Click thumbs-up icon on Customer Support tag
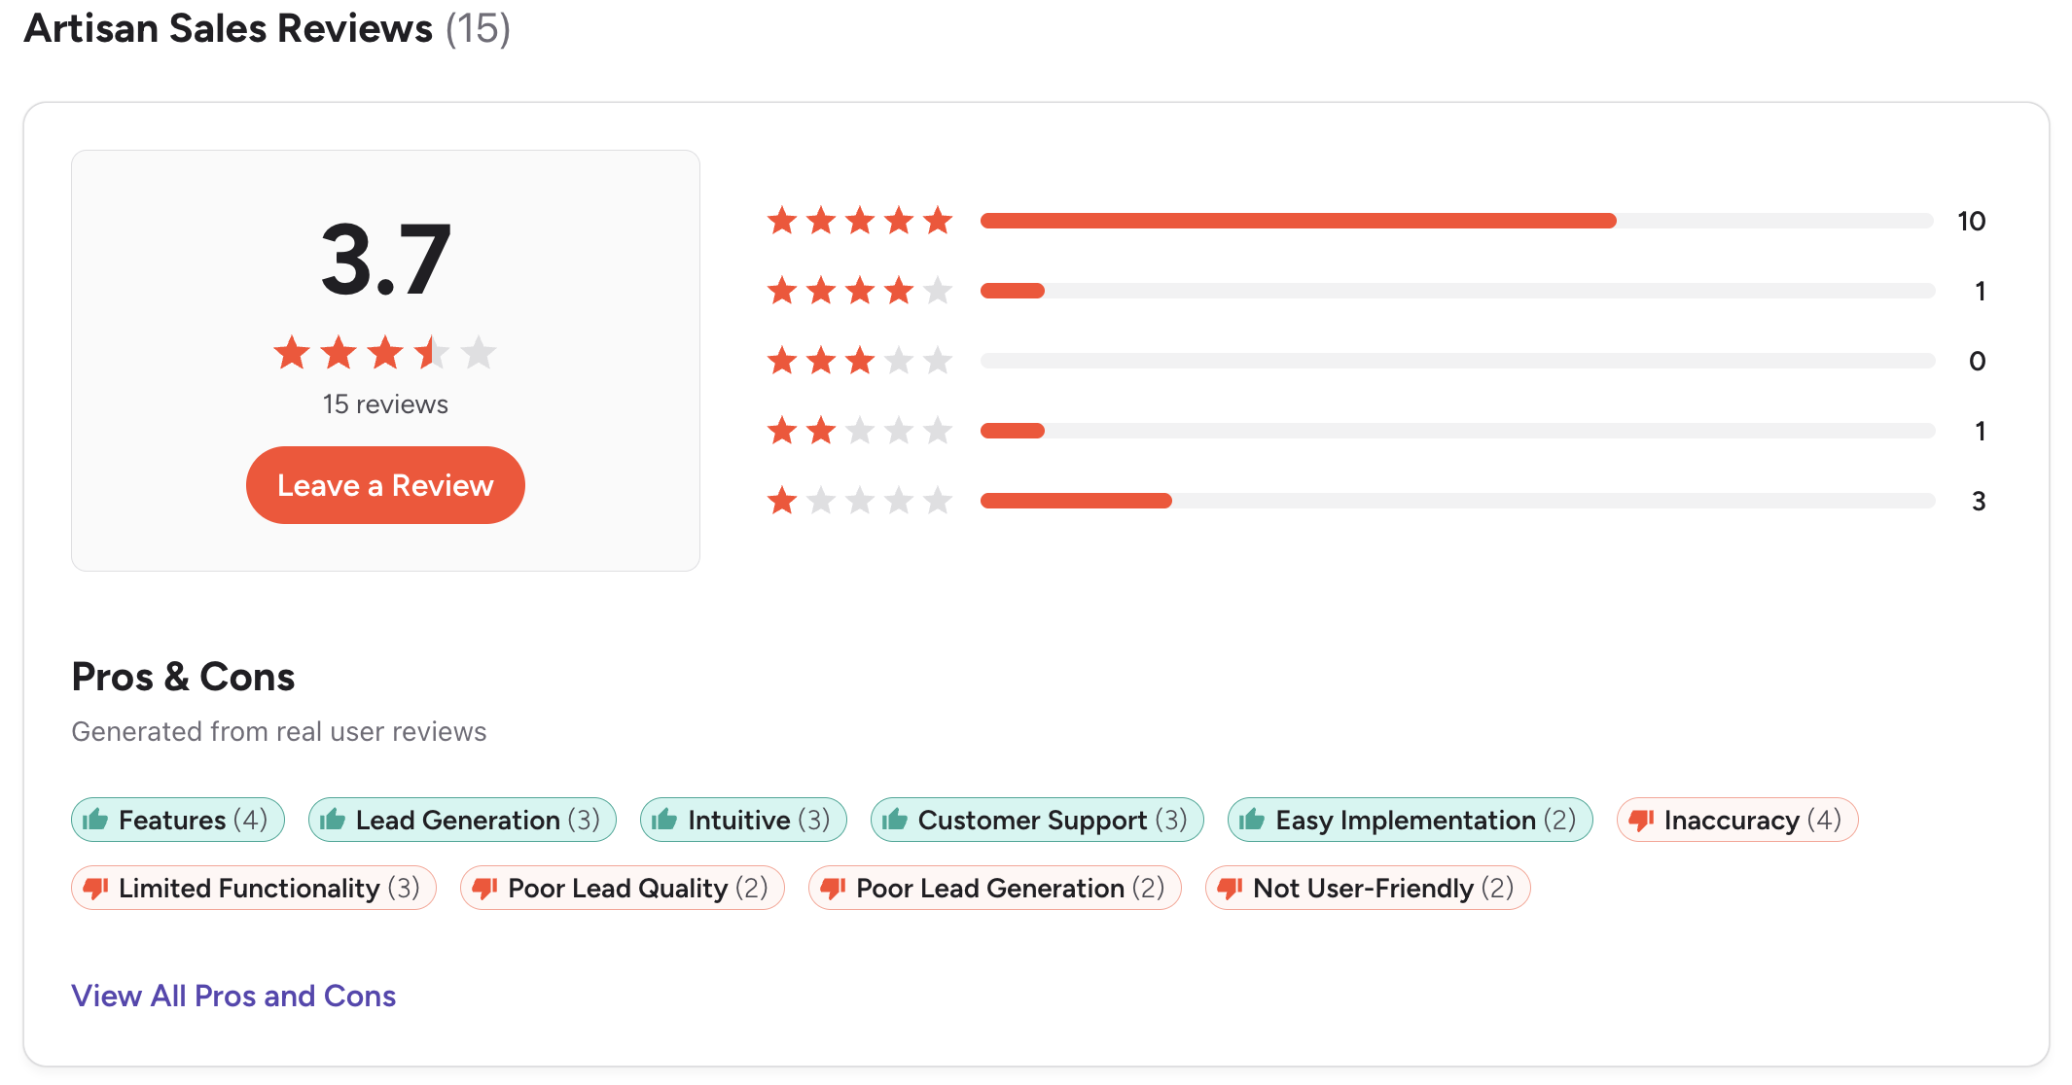This screenshot has height=1085, width=2072. (895, 820)
